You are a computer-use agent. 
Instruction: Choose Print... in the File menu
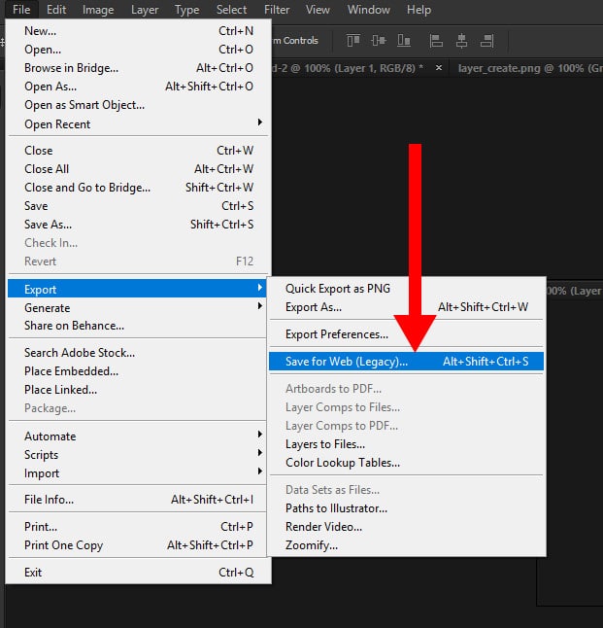[137, 526]
